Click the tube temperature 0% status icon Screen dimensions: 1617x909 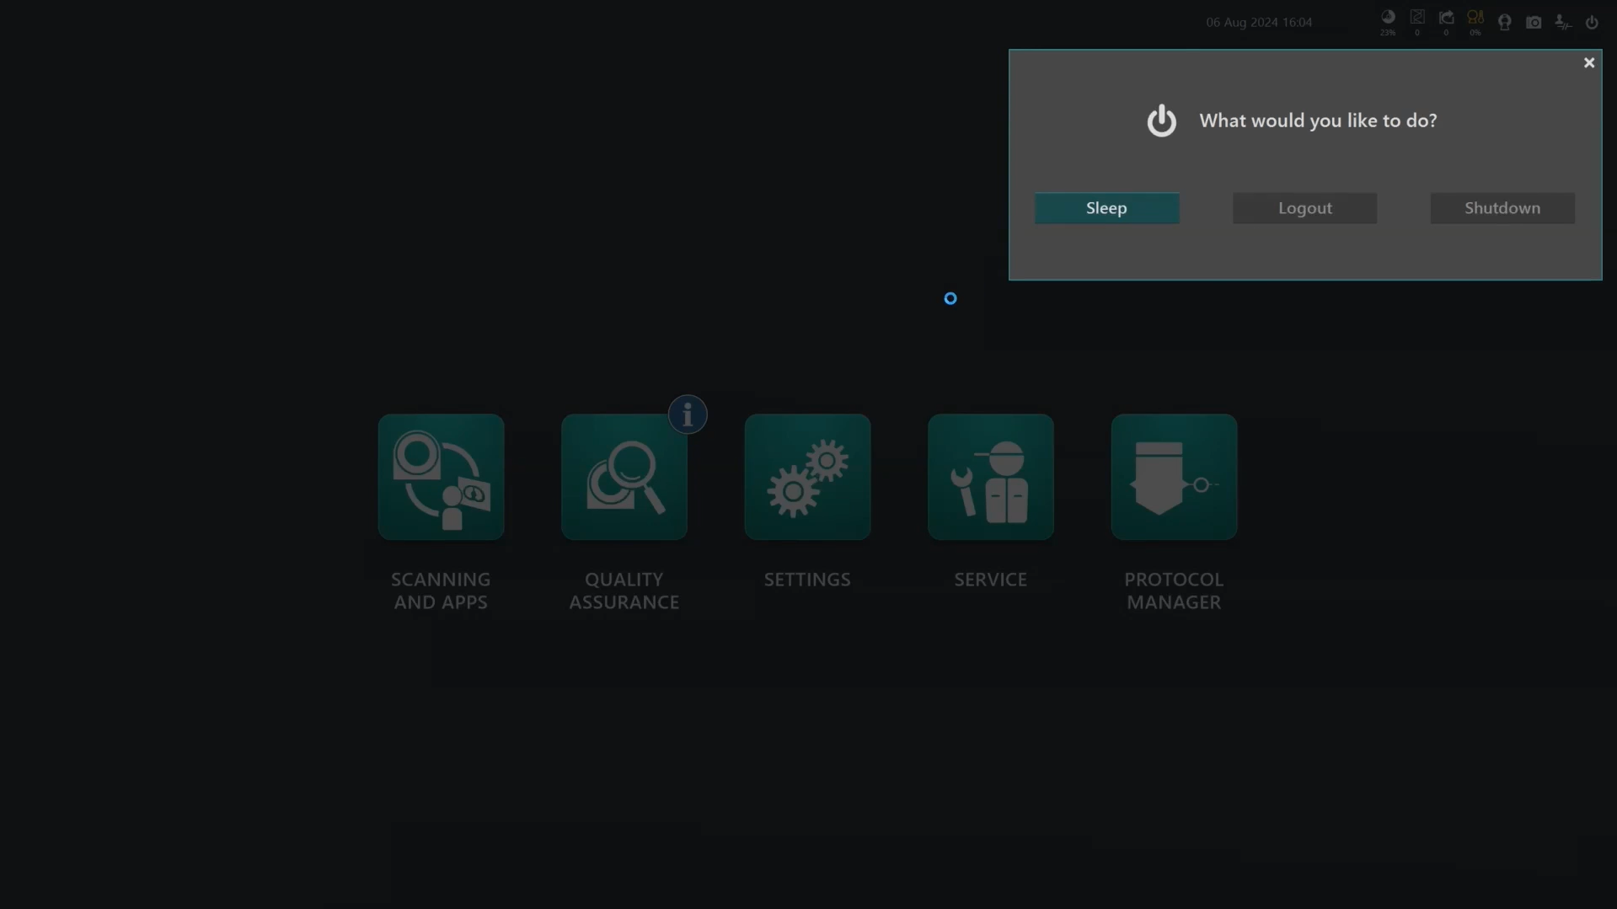tap(1475, 22)
